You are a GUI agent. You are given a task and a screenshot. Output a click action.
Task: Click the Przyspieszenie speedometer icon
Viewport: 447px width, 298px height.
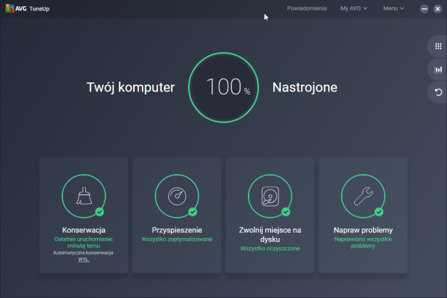tap(177, 196)
